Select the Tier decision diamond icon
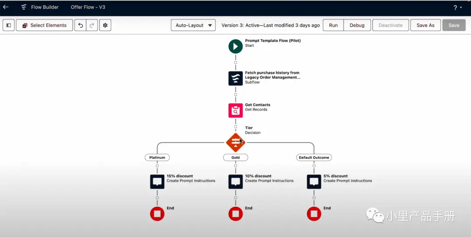 235,142
